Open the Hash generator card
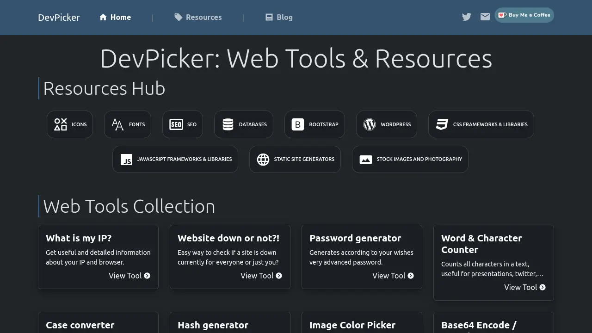The image size is (592, 333). (230, 323)
